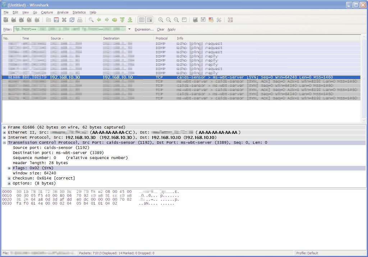Screen dimensions: 368x257
Task: Open the capture interfaces list icon
Action: pos(6,20)
